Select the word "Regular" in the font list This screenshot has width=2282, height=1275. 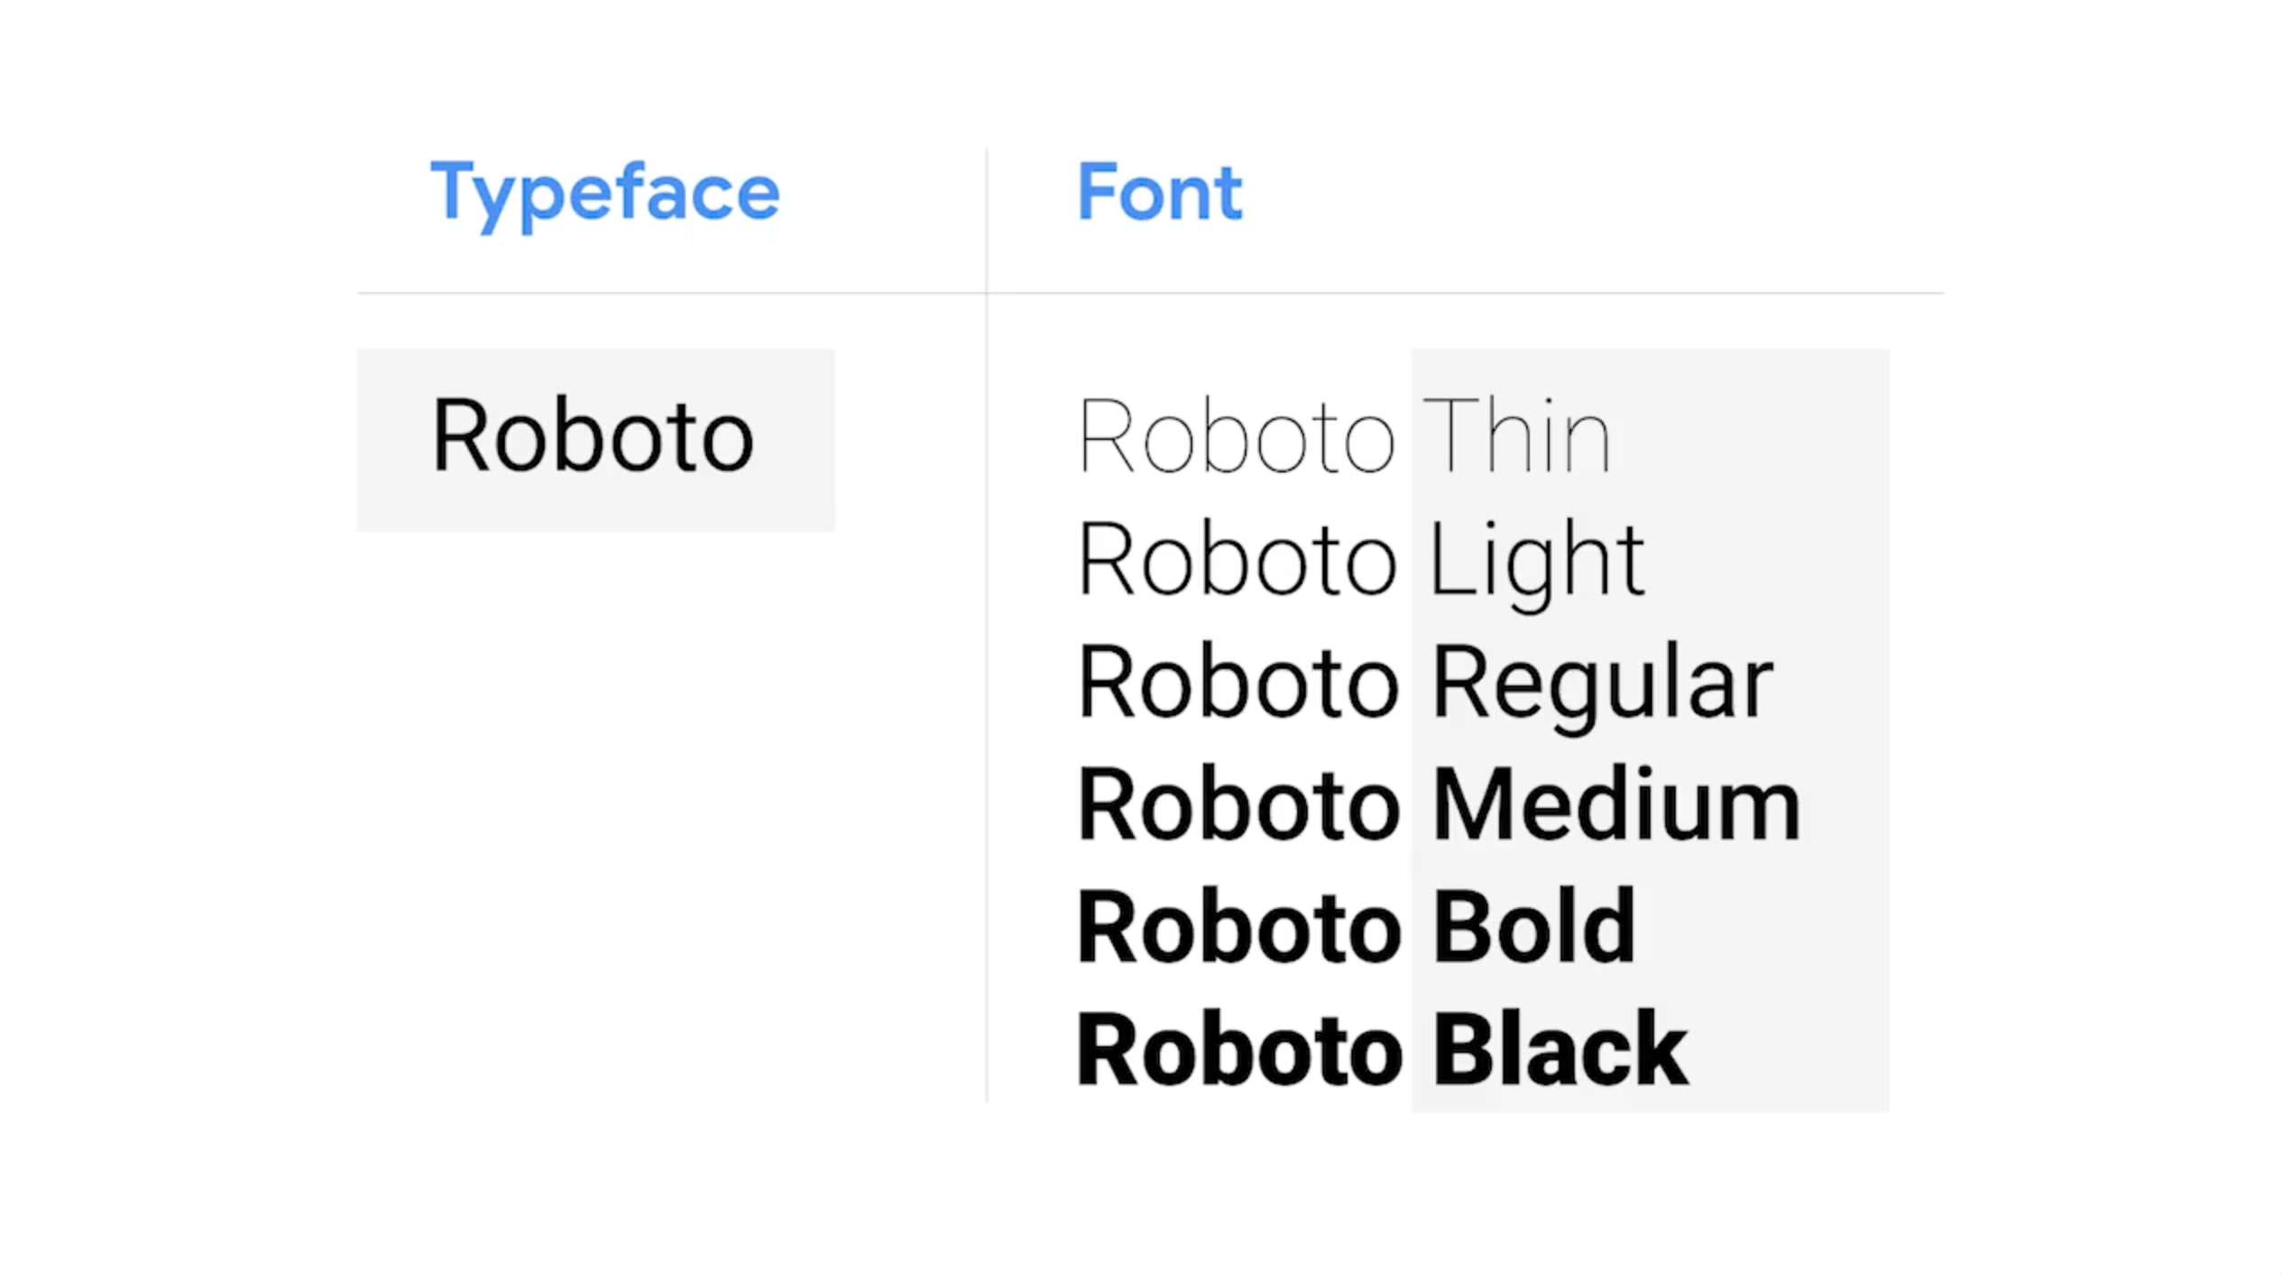[1602, 683]
